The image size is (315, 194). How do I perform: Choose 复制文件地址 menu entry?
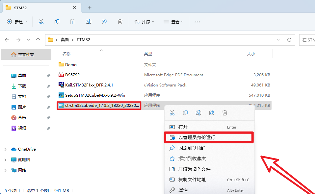click(x=209, y=180)
